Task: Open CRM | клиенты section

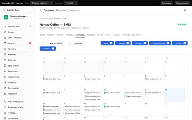Action: point(17,38)
